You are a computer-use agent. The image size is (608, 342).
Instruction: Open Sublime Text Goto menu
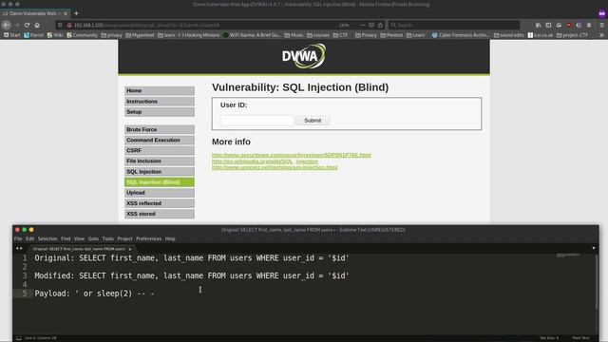point(93,238)
